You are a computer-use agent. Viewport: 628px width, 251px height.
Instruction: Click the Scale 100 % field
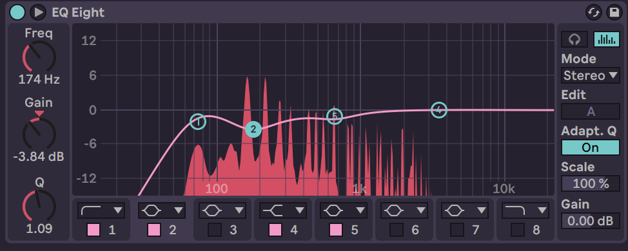pos(591,183)
